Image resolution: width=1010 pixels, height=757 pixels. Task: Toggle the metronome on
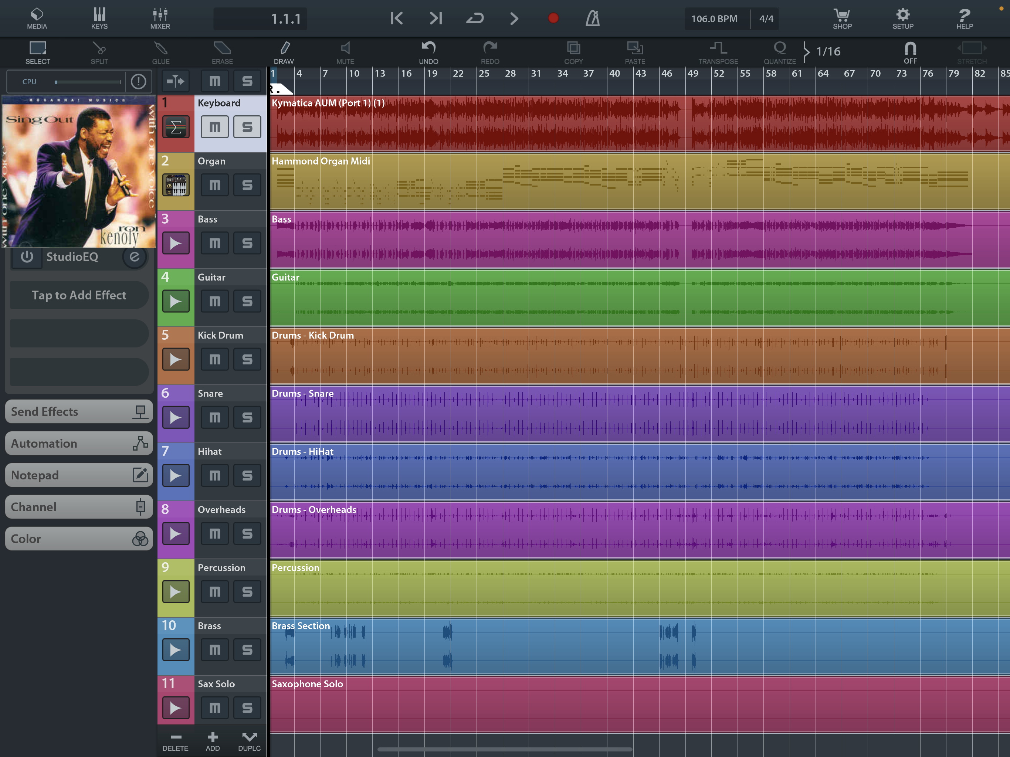click(592, 18)
